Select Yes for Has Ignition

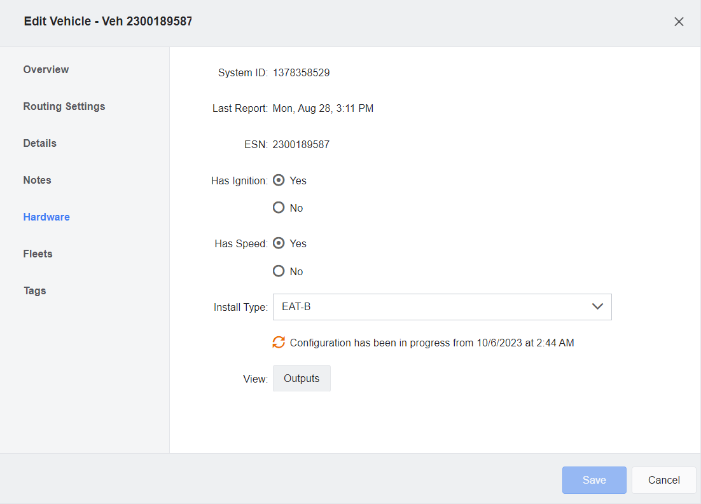(x=279, y=180)
